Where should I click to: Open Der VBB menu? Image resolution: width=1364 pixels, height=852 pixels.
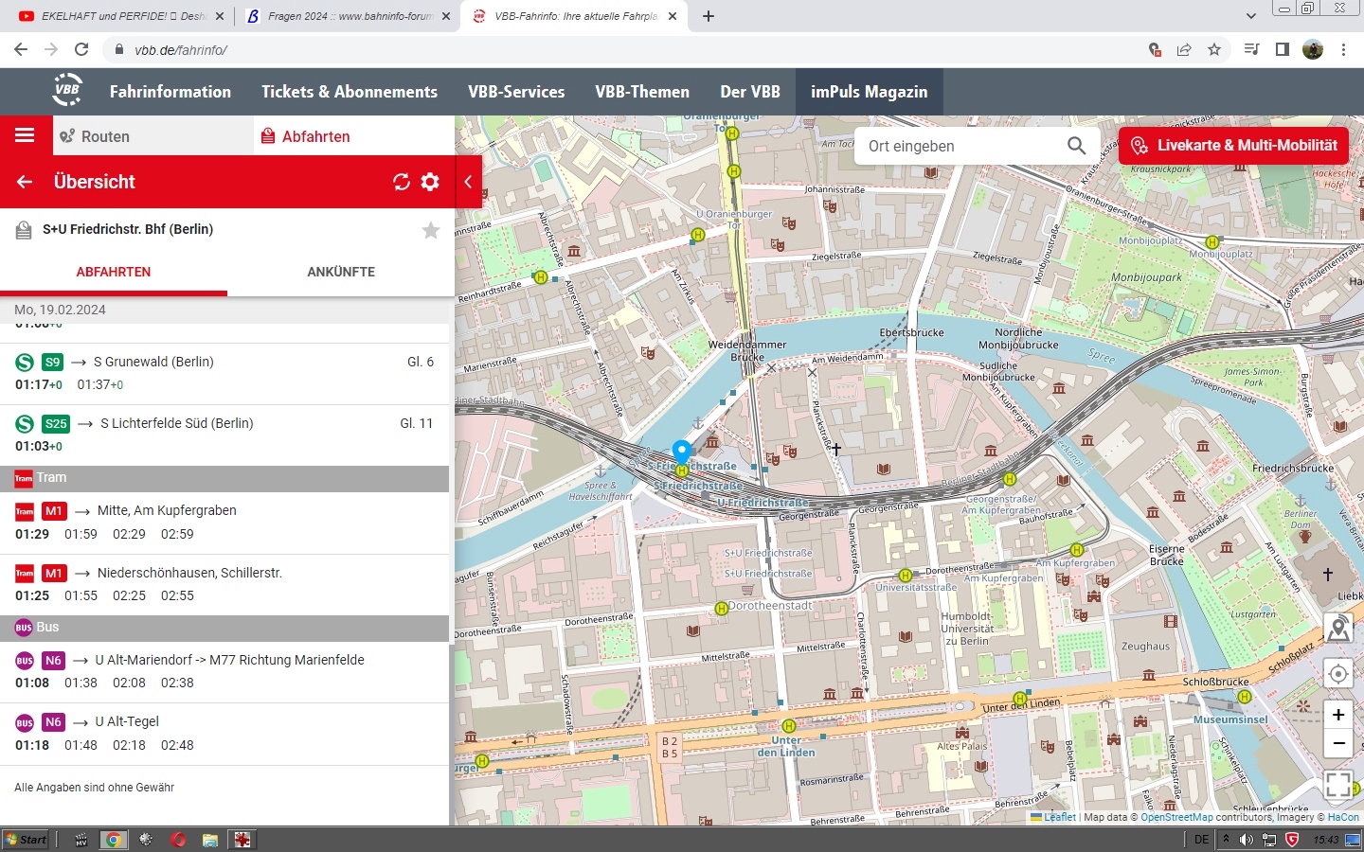pyautogui.click(x=750, y=92)
